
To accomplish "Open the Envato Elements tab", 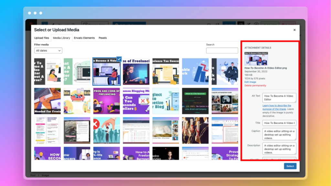I will (x=84, y=38).
